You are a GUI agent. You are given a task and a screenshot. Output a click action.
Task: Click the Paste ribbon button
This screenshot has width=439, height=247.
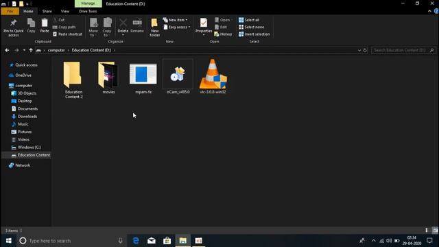[x=44, y=25]
